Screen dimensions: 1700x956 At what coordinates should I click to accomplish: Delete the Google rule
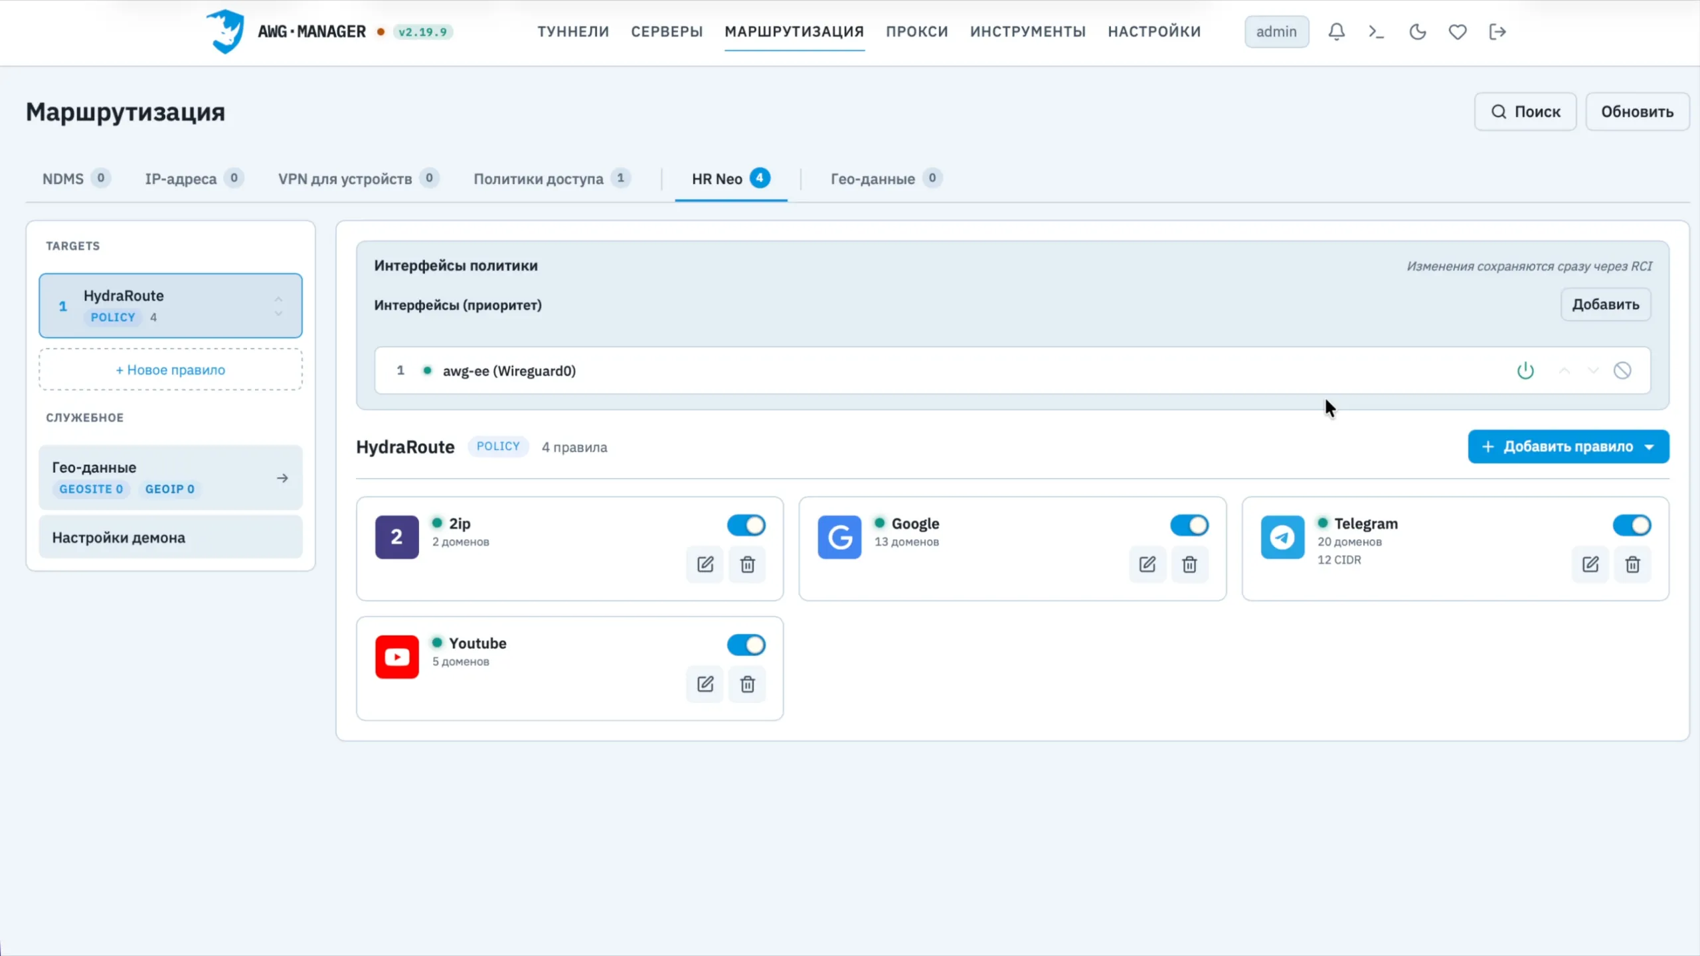pos(1189,564)
